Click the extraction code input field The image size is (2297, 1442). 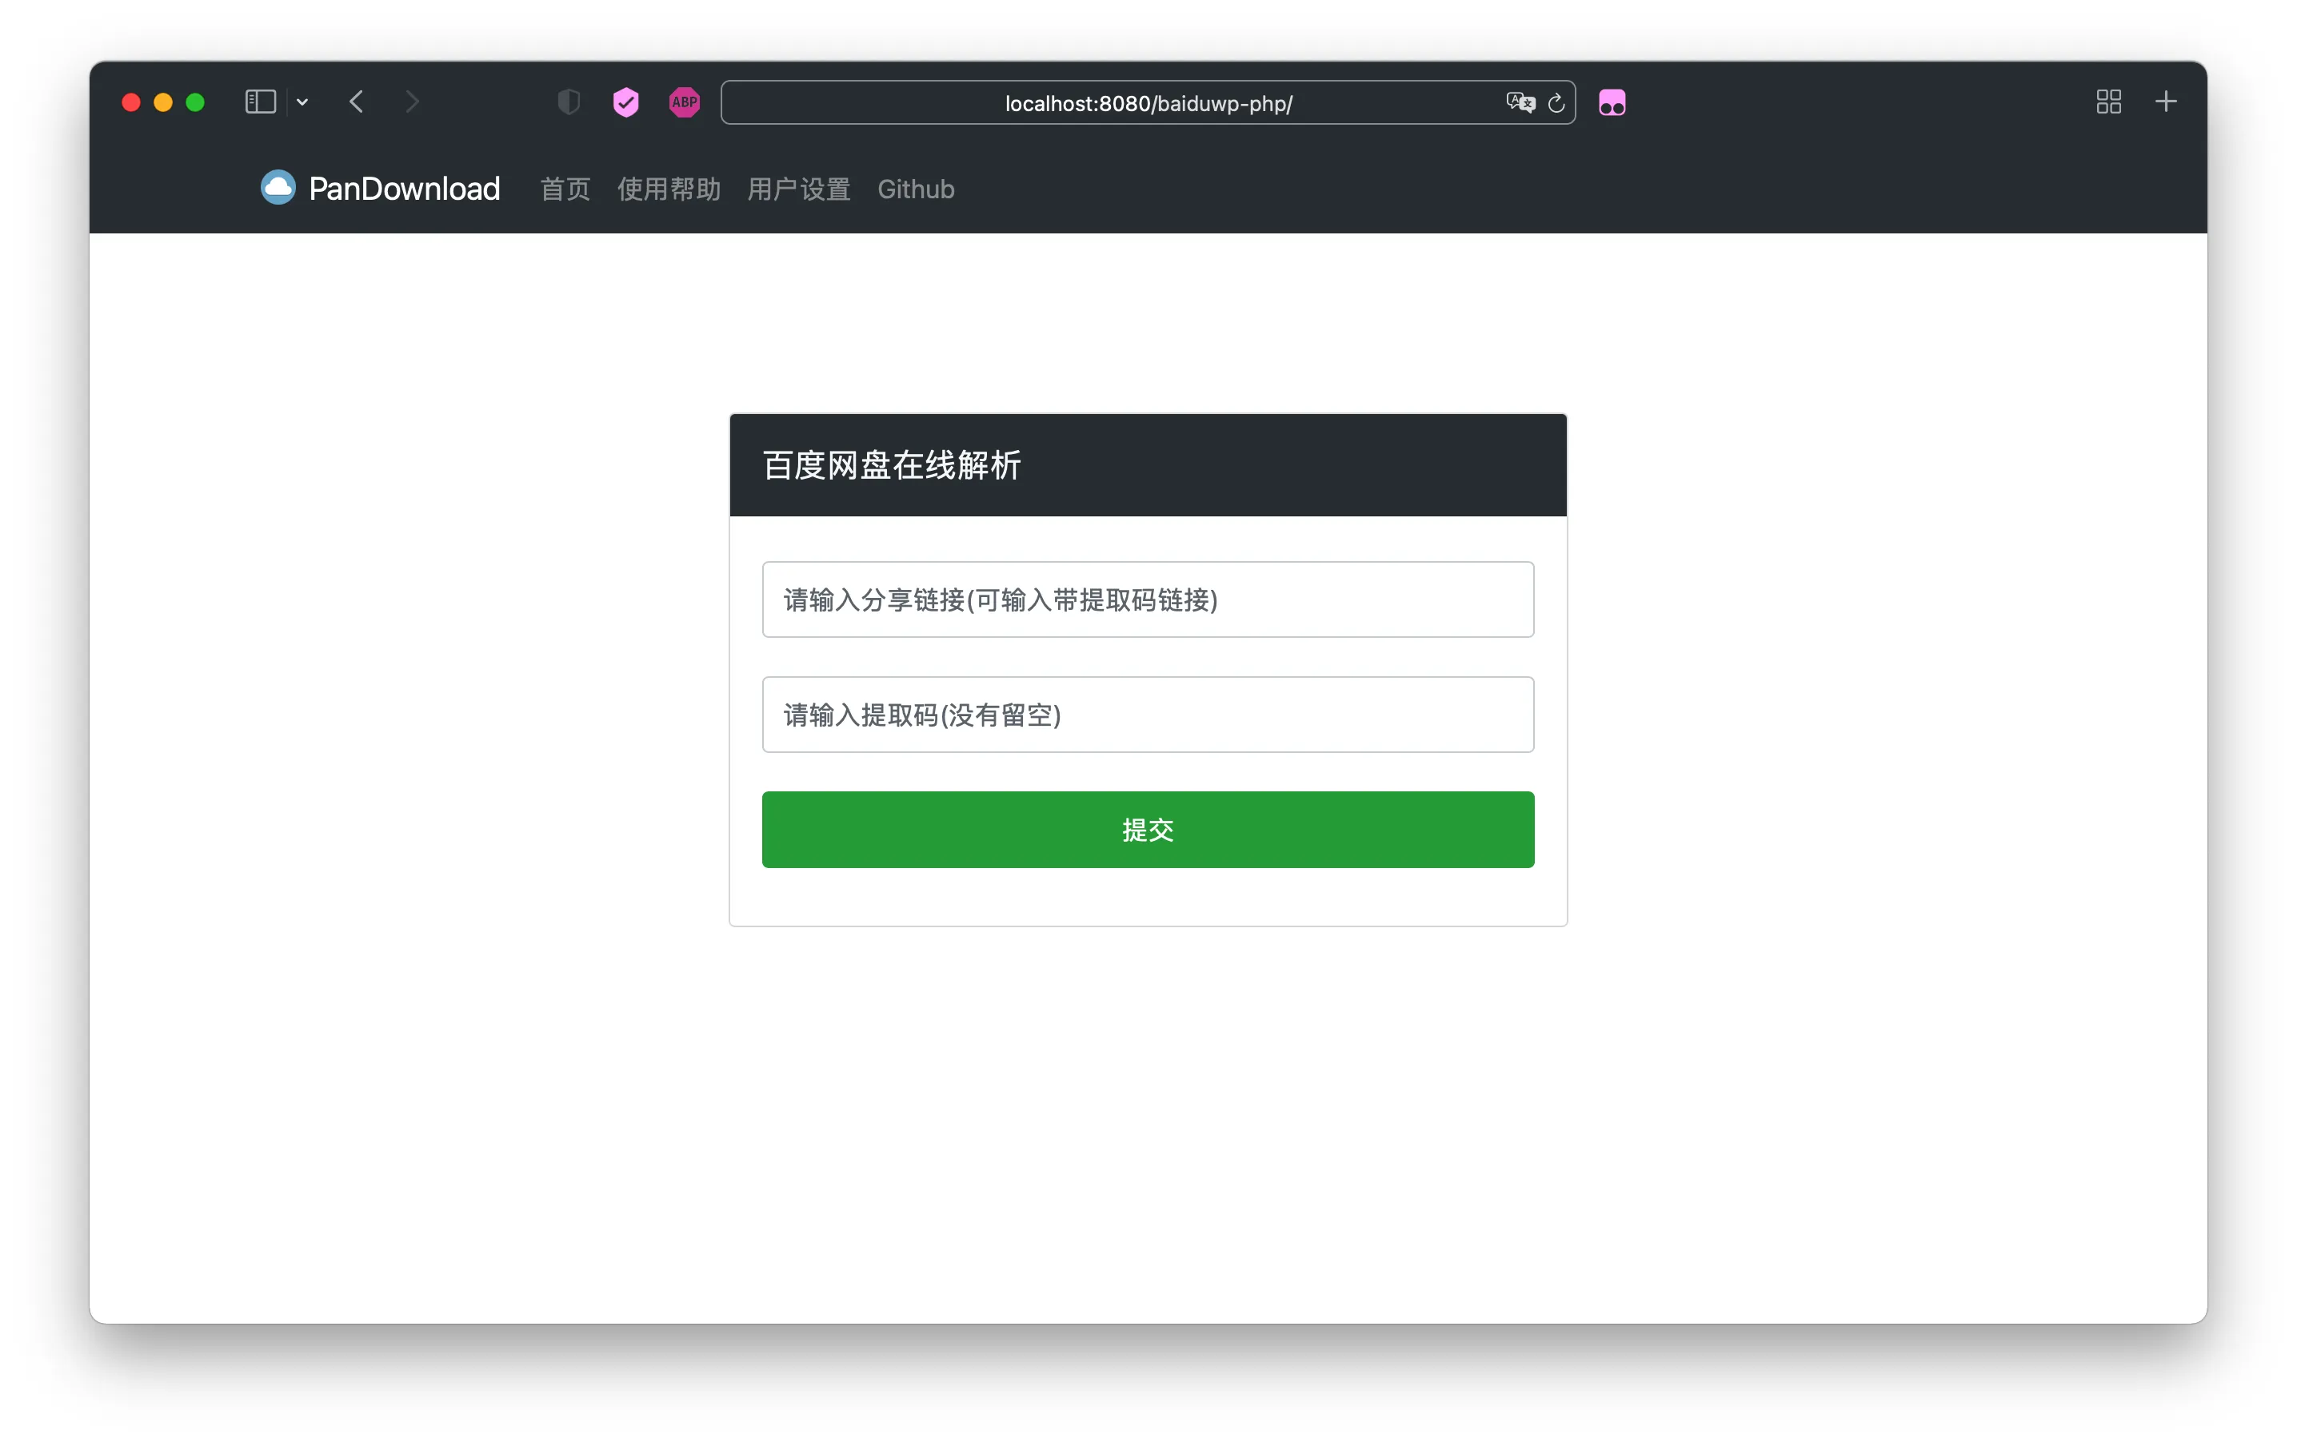(x=1148, y=715)
